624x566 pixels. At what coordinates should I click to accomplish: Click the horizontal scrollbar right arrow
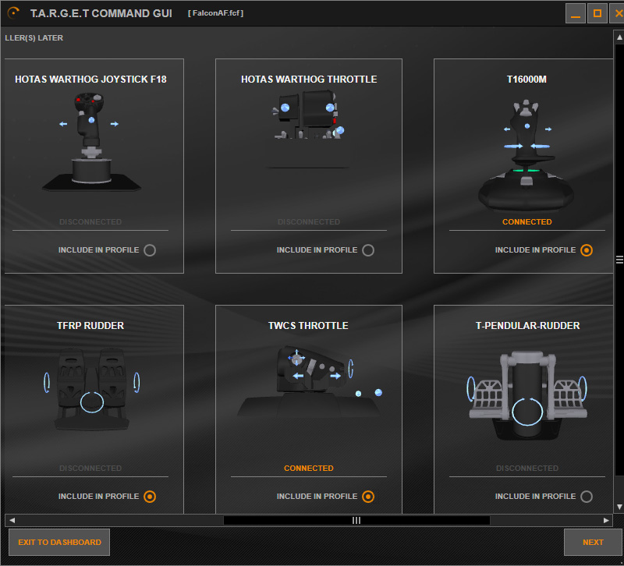606,520
